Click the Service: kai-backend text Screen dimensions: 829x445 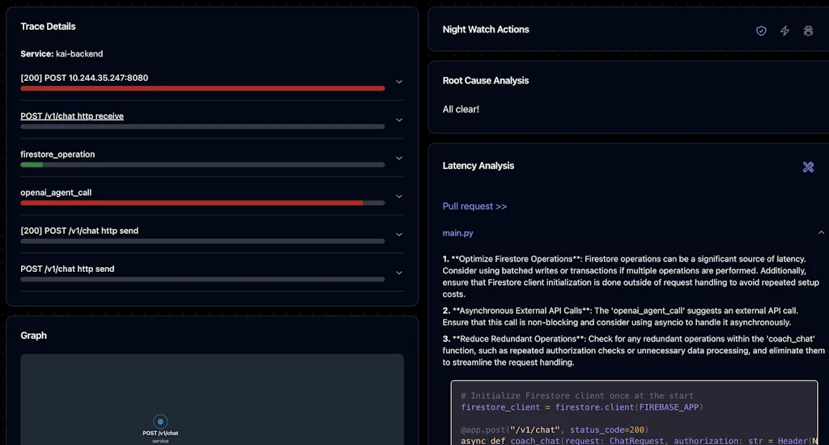[x=62, y=54]
